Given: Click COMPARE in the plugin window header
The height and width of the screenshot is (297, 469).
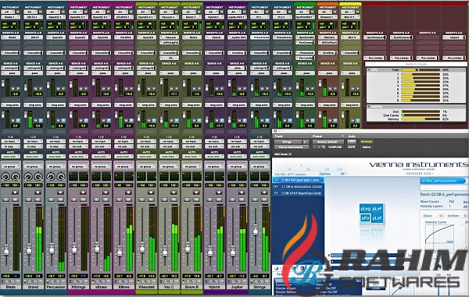Looking at the screenshot, I should (x=335, y=147).
